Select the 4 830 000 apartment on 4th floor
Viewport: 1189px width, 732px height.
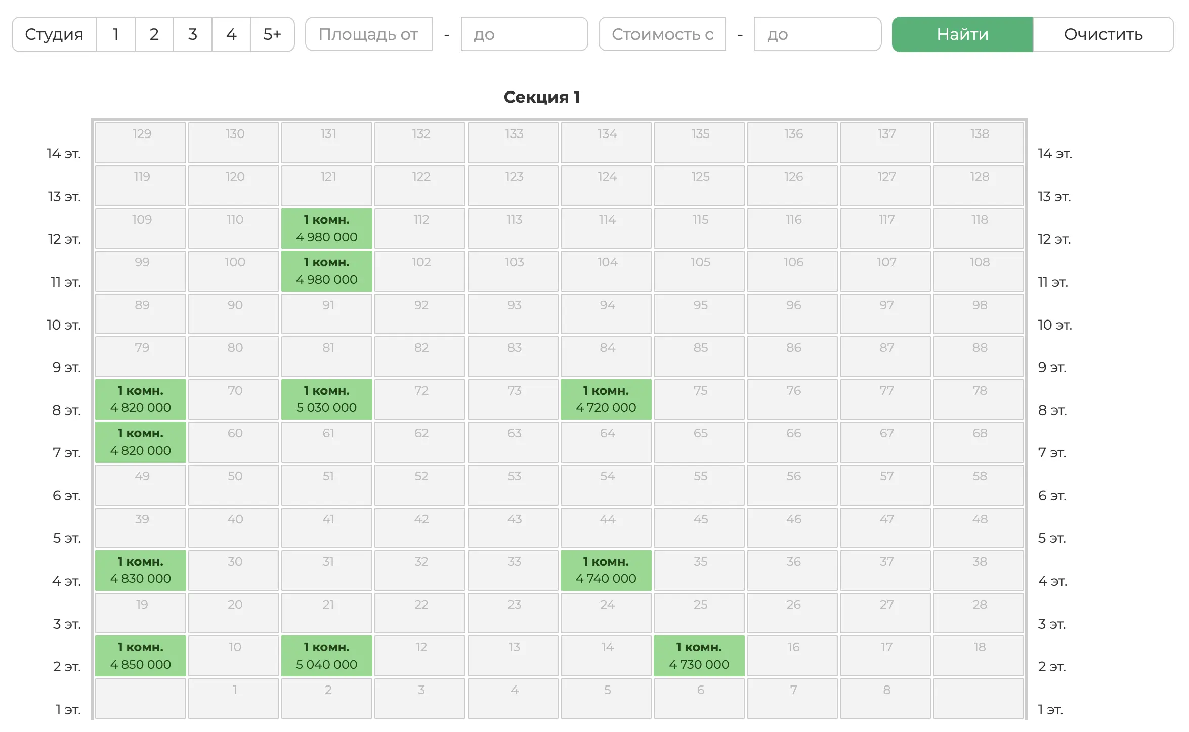pos(141,570)
